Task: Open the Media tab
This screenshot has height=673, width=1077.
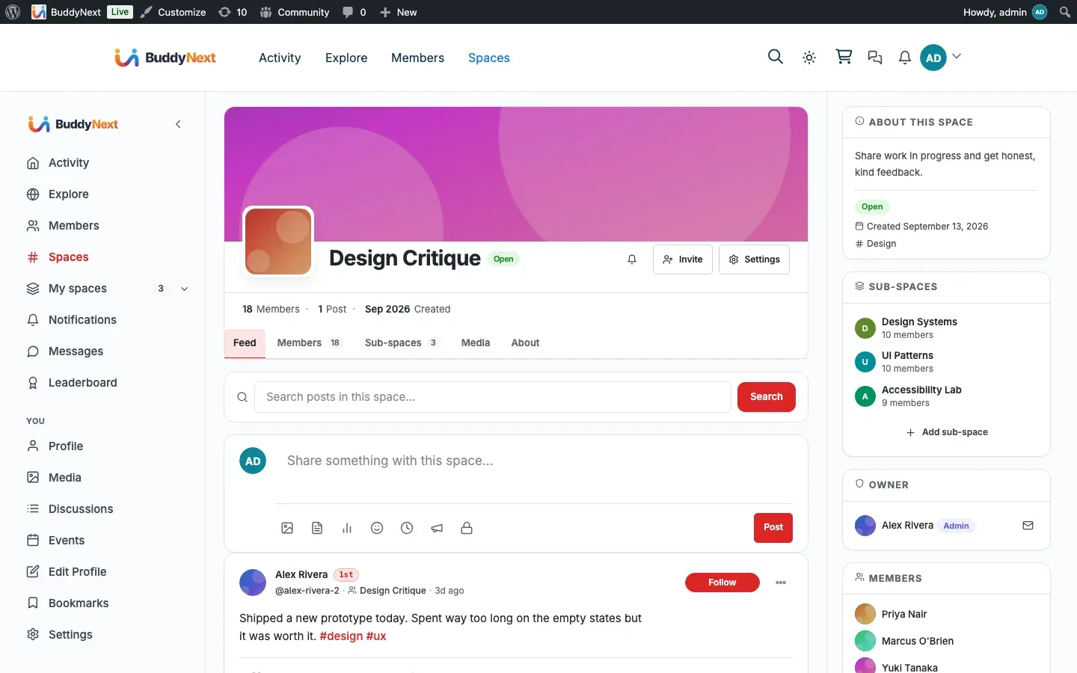Action: click(x=476, y=343)
